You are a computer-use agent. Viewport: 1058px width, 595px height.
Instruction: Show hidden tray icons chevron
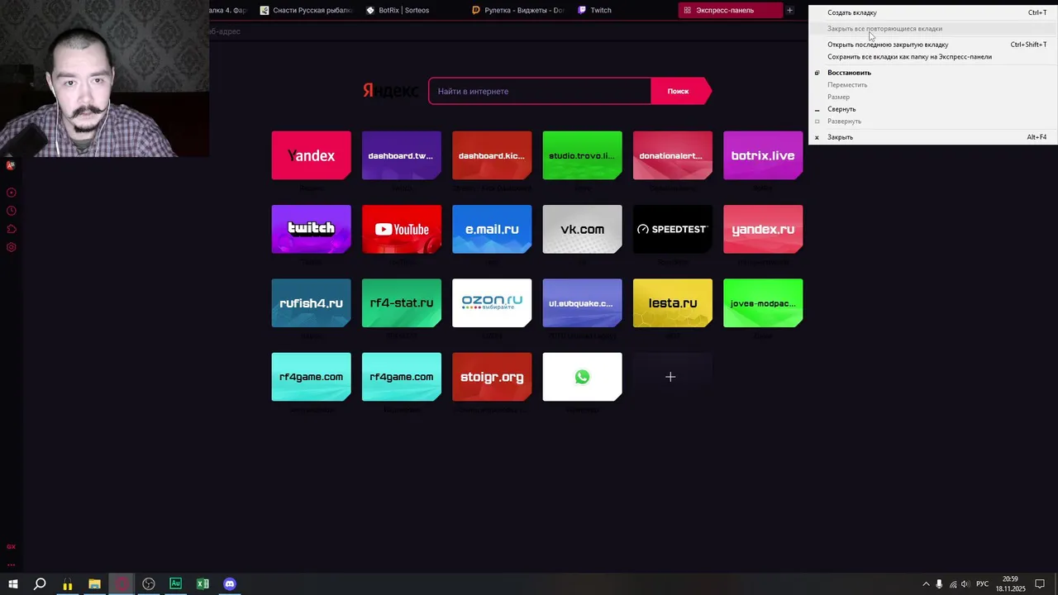click(926, 584)
